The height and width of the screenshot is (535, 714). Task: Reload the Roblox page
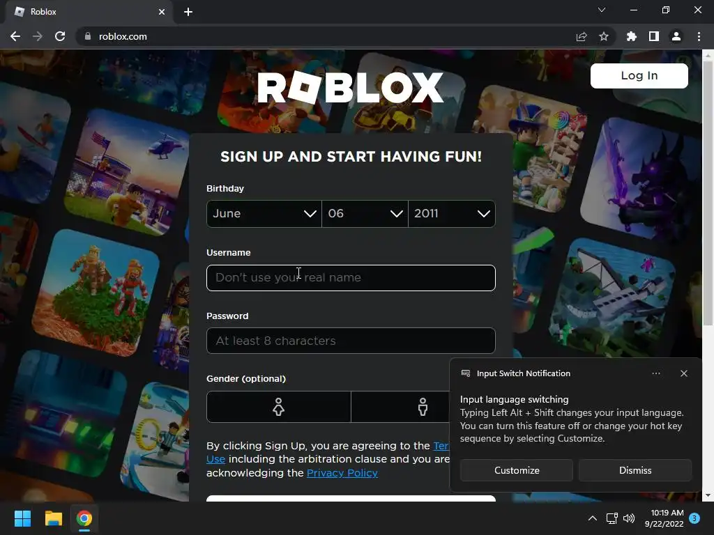60,36
